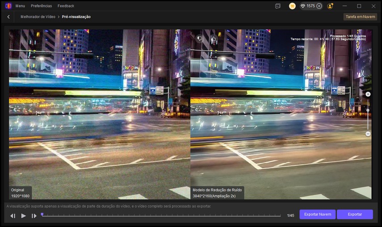Click the Exportar Nuvem button
This screenshot has height=227, width=382.
(x=318, y=214)
